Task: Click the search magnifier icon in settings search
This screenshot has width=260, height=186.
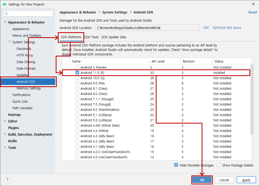Action: click(6, 13)
